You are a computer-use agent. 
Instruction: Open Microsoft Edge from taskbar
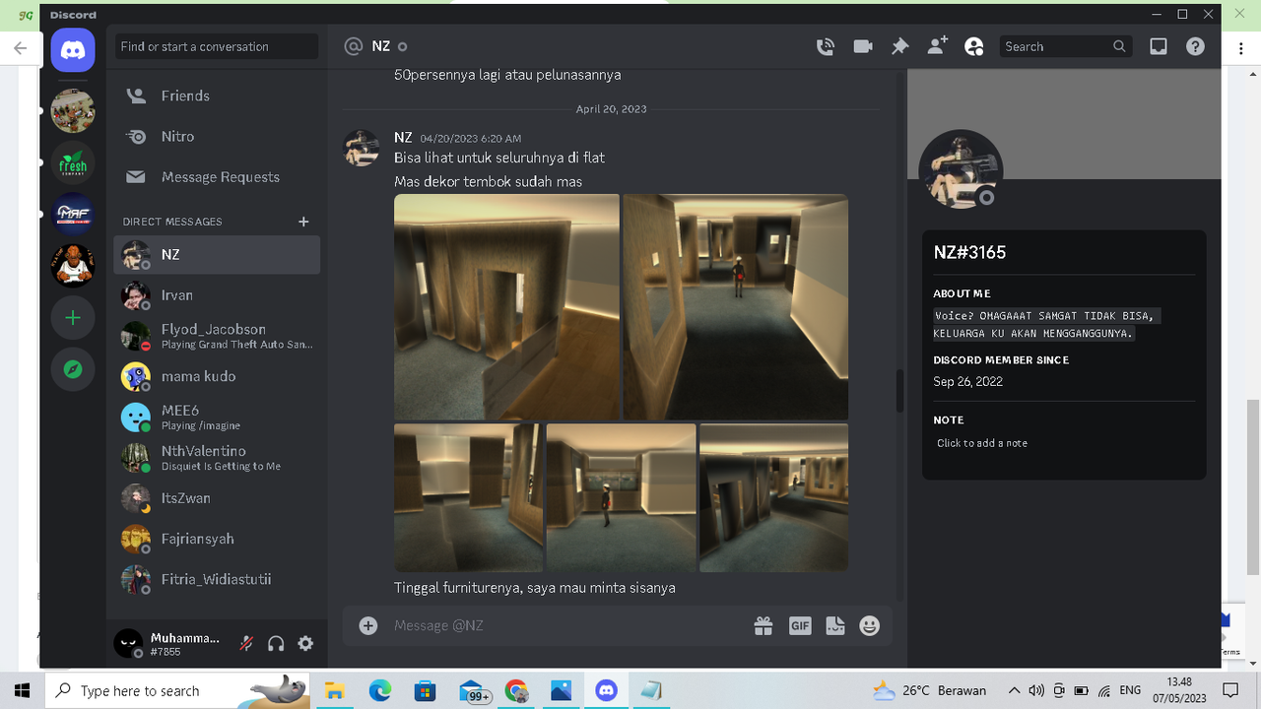point(380,690)
